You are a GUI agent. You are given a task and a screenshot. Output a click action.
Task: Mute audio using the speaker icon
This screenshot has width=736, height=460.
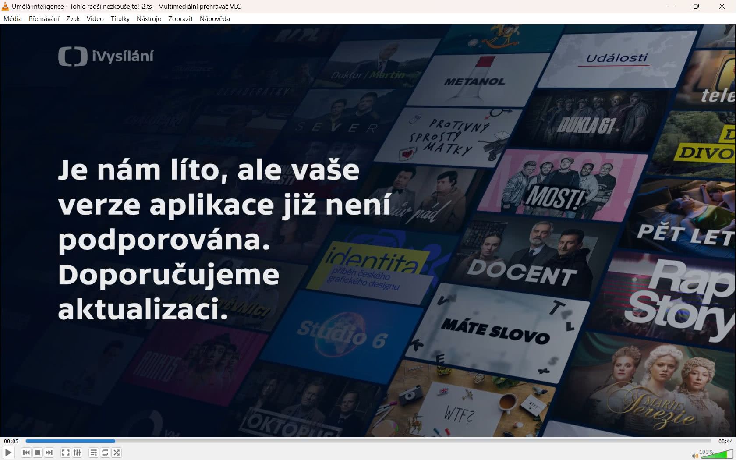[x=694, y=456]
